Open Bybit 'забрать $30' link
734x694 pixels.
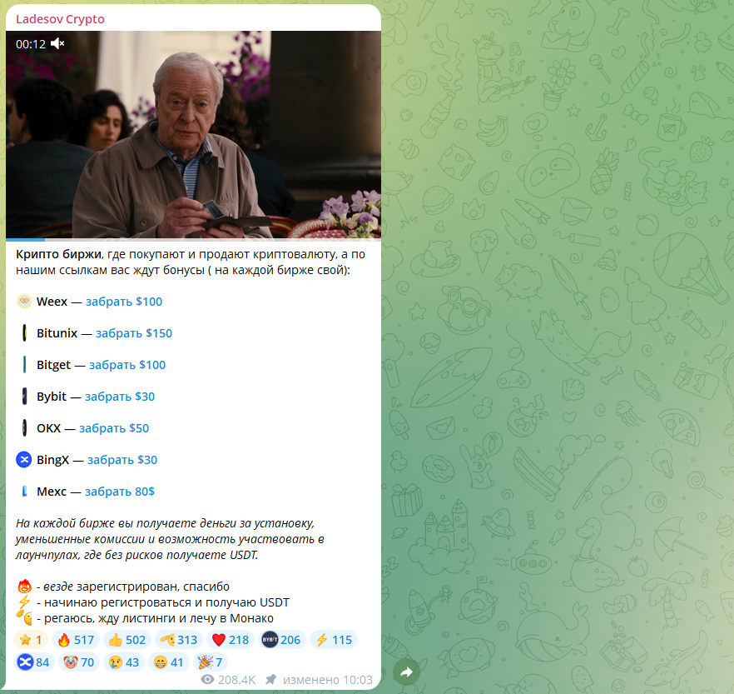[120, 397]
